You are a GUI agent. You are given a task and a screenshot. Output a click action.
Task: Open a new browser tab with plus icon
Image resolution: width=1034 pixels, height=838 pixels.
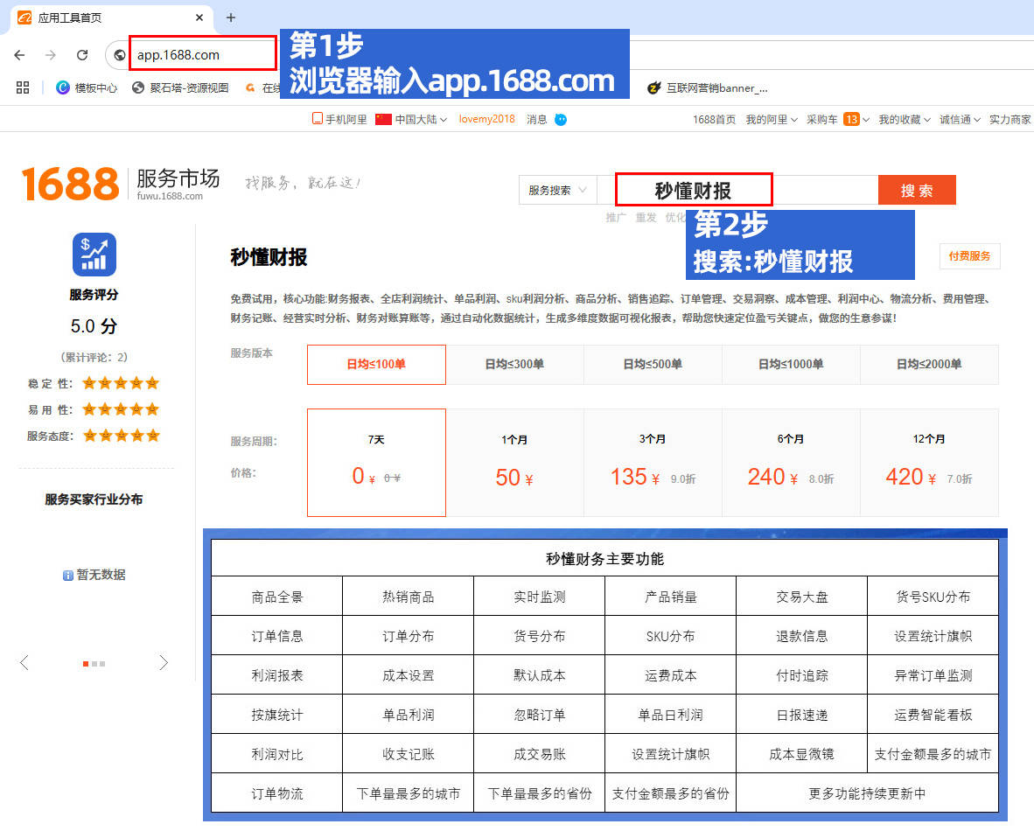coord(231,17)
